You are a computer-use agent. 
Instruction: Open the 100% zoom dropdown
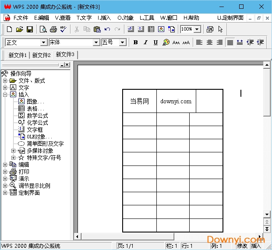(197, 29)
